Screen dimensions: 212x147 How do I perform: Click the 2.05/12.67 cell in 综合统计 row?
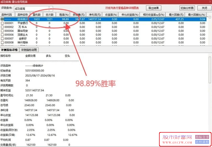tap(158, 19)
